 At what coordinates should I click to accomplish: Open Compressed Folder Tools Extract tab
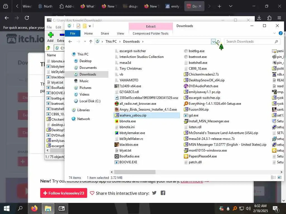coord(151,26)
